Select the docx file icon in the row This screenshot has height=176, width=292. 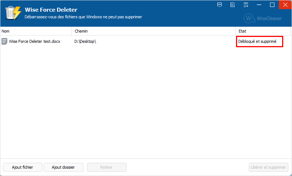4,41
